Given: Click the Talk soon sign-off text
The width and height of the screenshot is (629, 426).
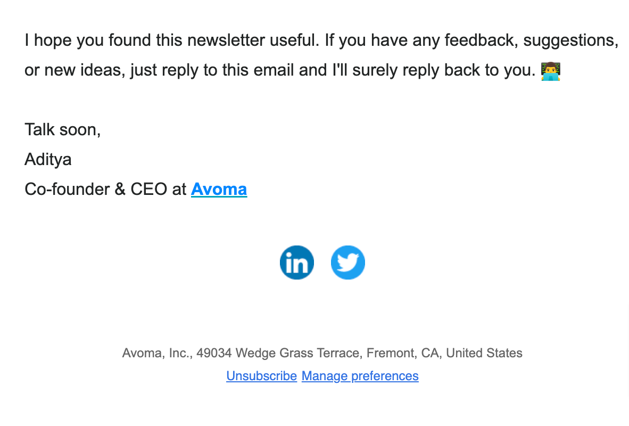Looking at the screenshot, I should coord(62,129).
